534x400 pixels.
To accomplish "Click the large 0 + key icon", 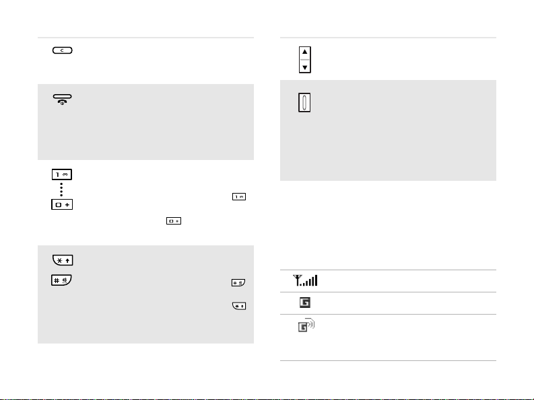I will [62, 204].
